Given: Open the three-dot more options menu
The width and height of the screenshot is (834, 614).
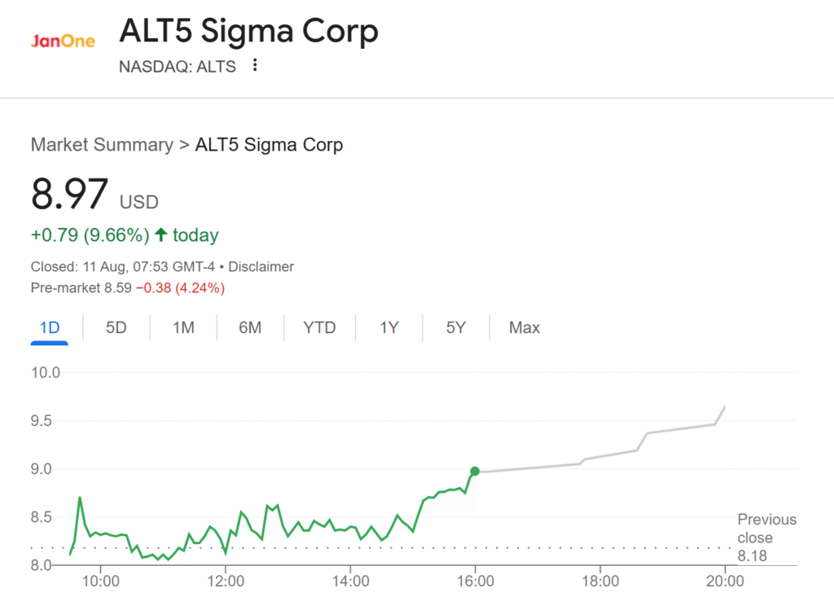Looking at the screenshot, I should [x=255, y=65].
